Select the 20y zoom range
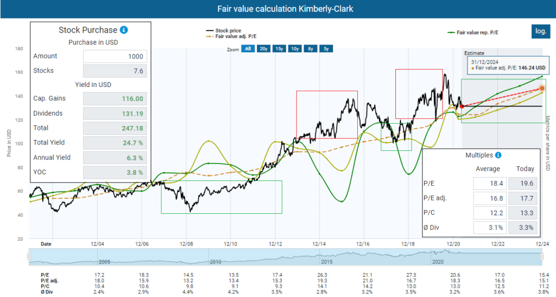The image size is (556, 297). 263,49
